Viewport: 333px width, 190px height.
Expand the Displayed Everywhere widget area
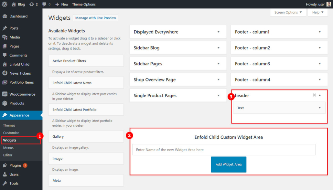pyautogui.click(x=219, y=32)
